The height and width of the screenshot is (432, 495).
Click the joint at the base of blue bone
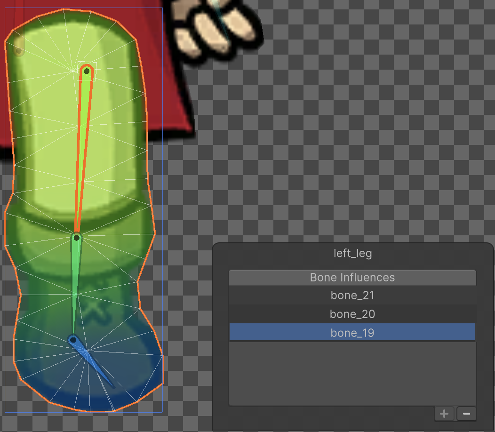[x=74, y=340]
